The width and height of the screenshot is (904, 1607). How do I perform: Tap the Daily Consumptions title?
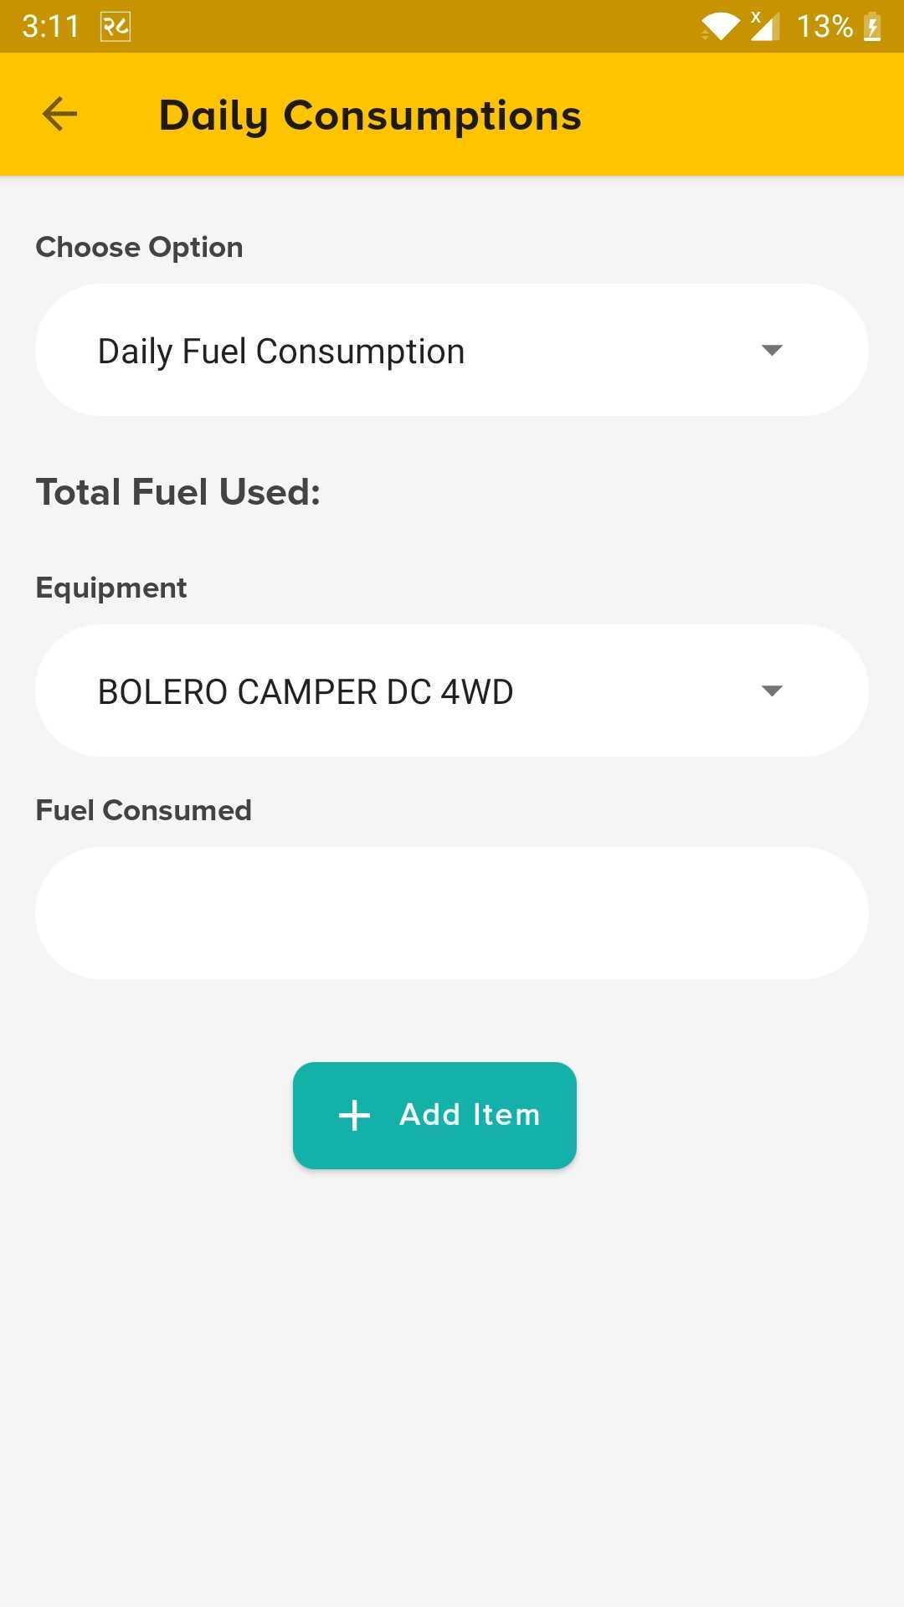coord(370,116)
